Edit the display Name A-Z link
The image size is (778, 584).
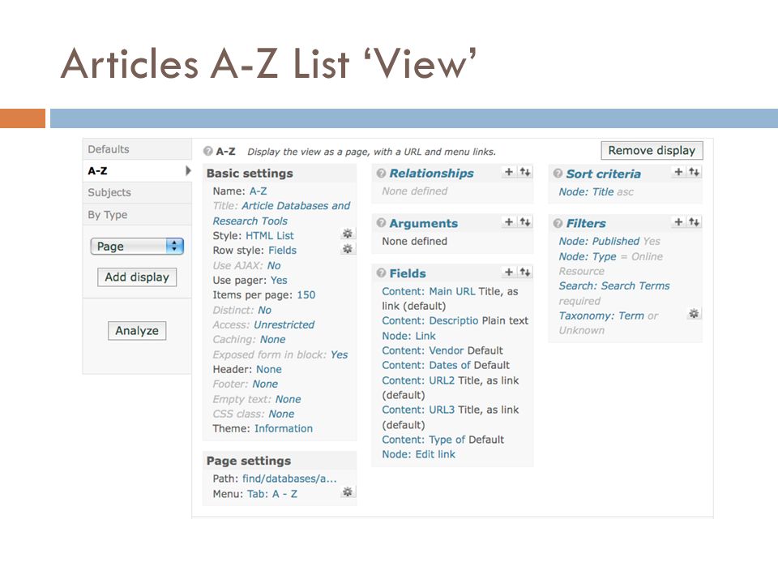click(x=258, y=191)
